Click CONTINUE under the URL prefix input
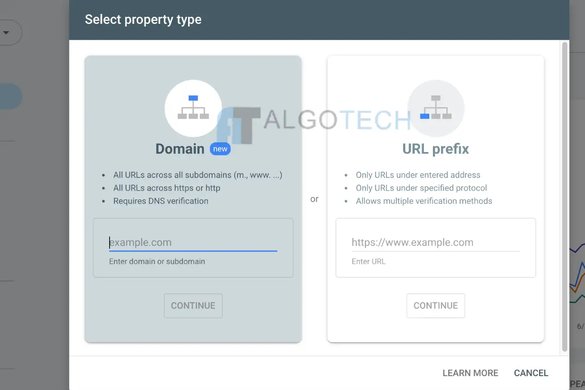The height and width of the screenshot is (390, 585). 435,305
